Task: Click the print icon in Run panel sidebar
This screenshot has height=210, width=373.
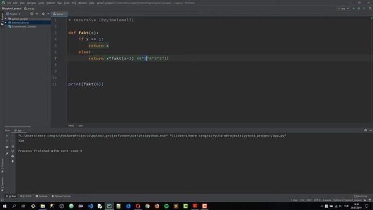Action: pyautogui.click(x=13, y=156)
